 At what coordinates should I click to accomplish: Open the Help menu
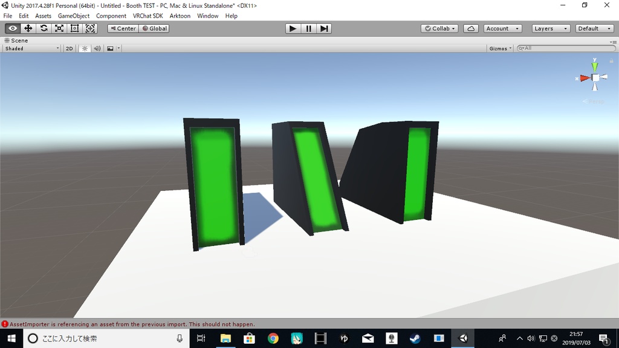coord(232,16)
